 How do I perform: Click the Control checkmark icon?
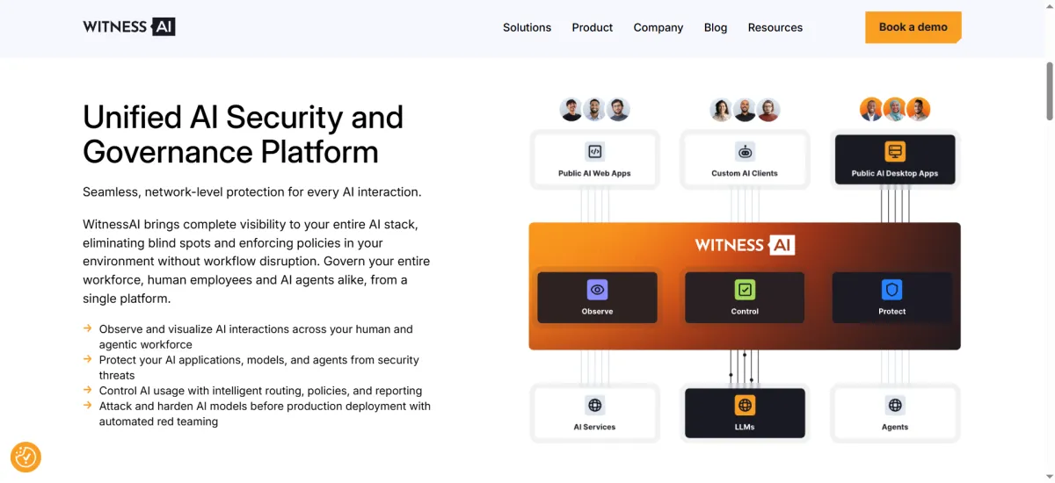[745, 289]
